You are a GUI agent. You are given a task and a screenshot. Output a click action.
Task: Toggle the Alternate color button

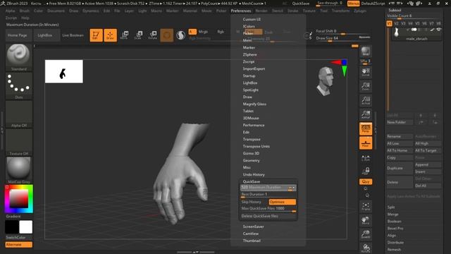click(x=19, y=245)
